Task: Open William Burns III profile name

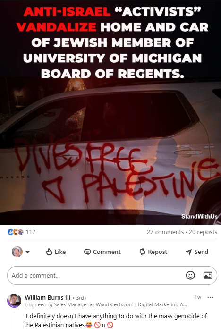Action: click(47, 297)
